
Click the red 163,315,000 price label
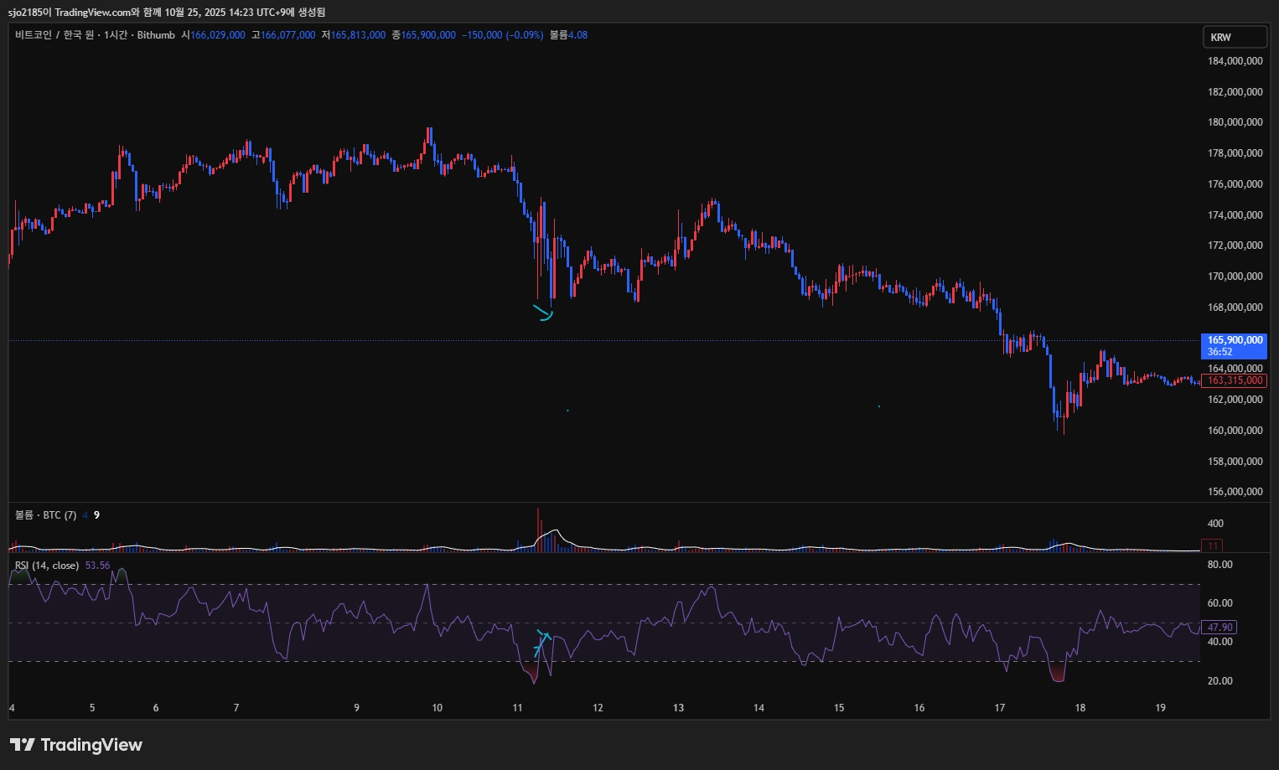pos(1234,380)
